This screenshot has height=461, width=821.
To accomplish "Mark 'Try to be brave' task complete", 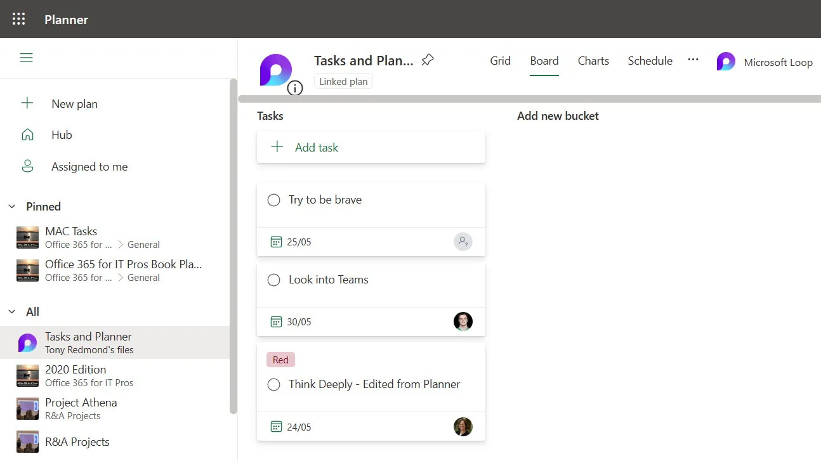I will click(273, 200).
